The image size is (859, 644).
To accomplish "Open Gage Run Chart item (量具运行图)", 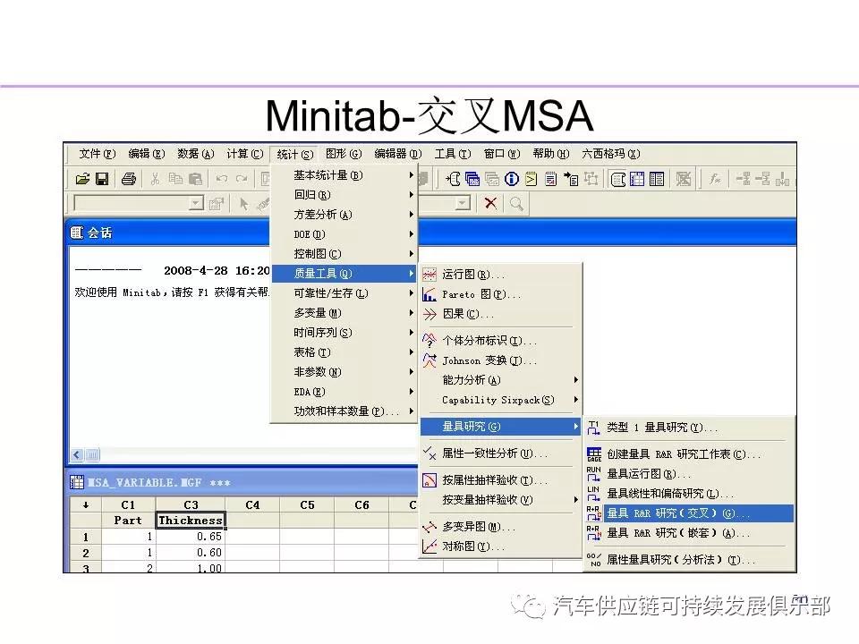I will 689,474.
